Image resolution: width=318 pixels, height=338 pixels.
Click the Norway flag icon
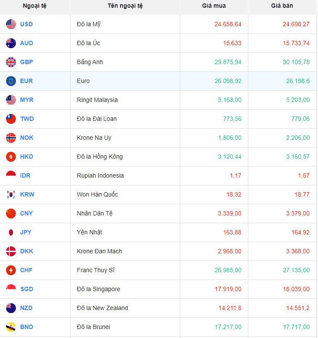point(11,138)
